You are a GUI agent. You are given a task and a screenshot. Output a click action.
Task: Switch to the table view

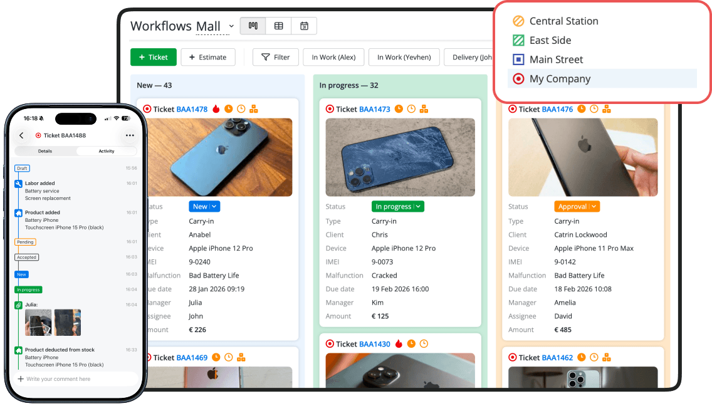[279, 26]
